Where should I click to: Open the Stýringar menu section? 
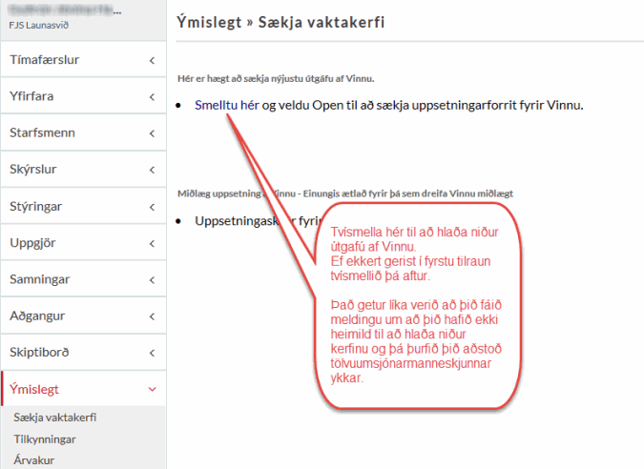point(84,206)
